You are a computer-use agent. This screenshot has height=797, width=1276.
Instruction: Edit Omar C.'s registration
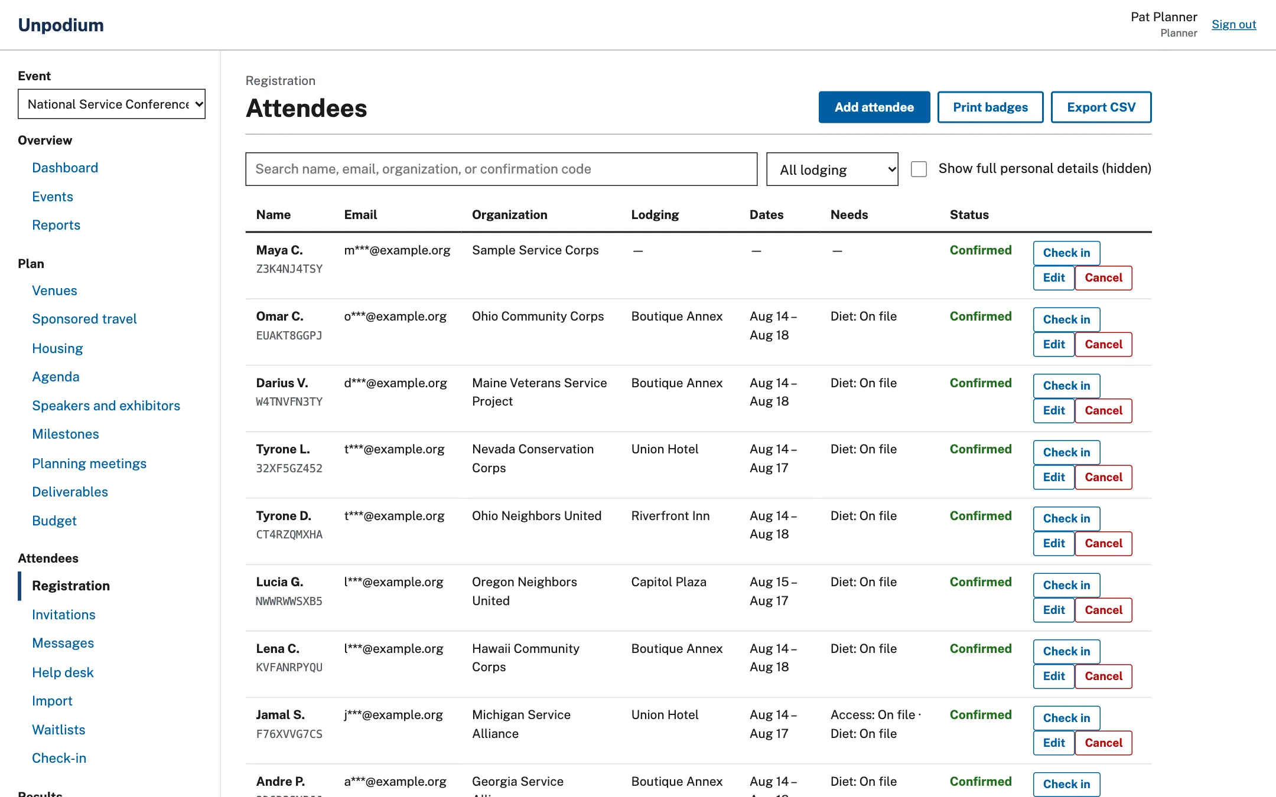pyautogui.click(x=1053, y=344)
